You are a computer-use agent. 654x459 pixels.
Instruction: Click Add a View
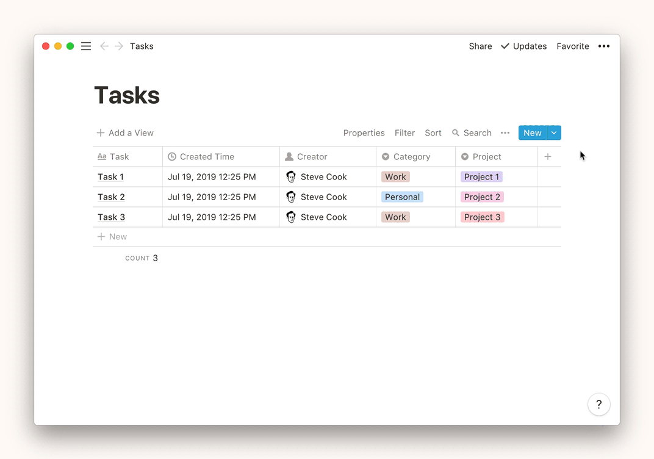pyautogui.click(x=125, y=133)
